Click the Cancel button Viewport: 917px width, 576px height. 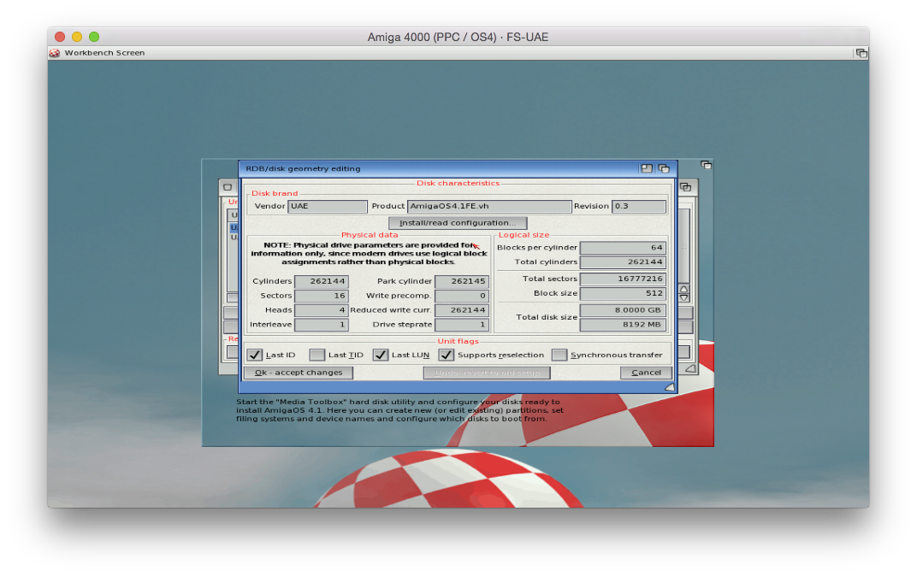[646, 373]
